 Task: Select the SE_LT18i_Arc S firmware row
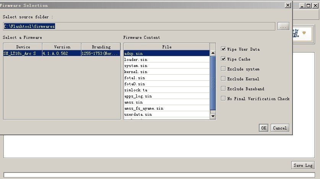pyautogui.click(x=23, y=53)
